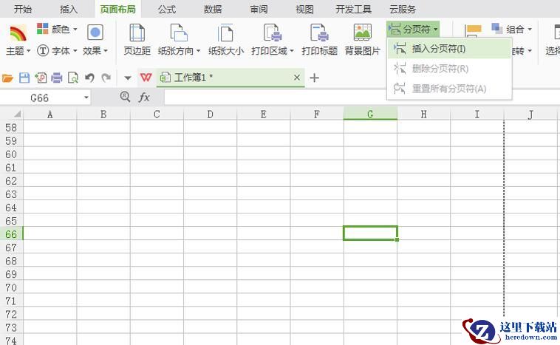Screen dimensions: 560x345
Task: Click the print icon in quick toolbar
Action: tap(57, 78)
